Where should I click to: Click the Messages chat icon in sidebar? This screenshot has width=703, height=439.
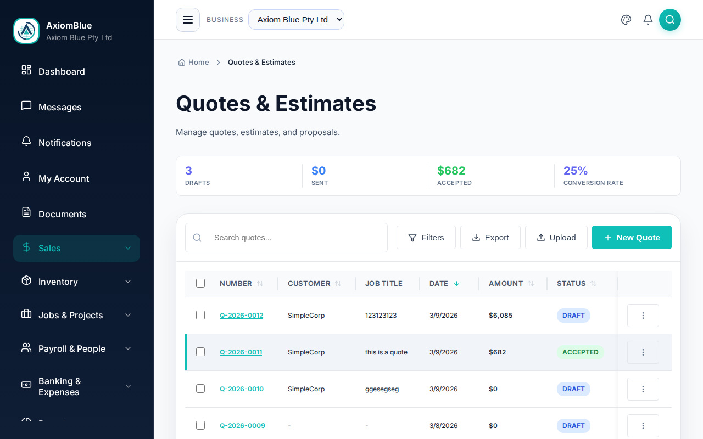[x=26, y=105]
